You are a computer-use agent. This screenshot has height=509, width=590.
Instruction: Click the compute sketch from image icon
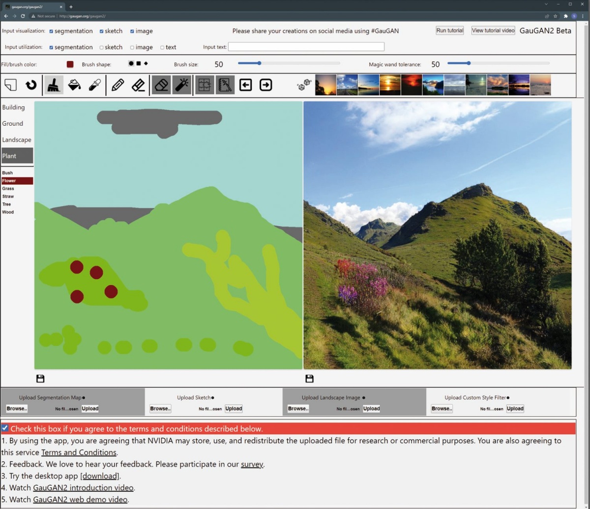225,85
